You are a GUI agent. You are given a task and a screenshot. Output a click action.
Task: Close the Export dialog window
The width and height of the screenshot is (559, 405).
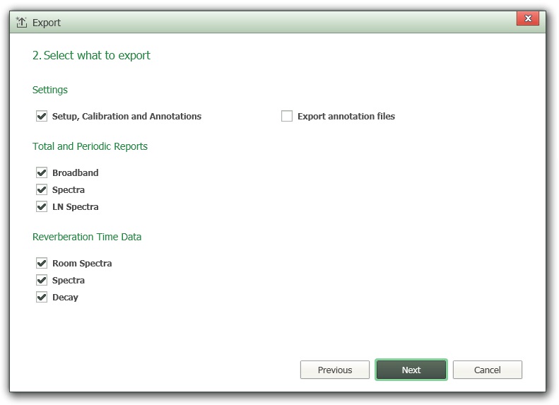tap(528, 19)
